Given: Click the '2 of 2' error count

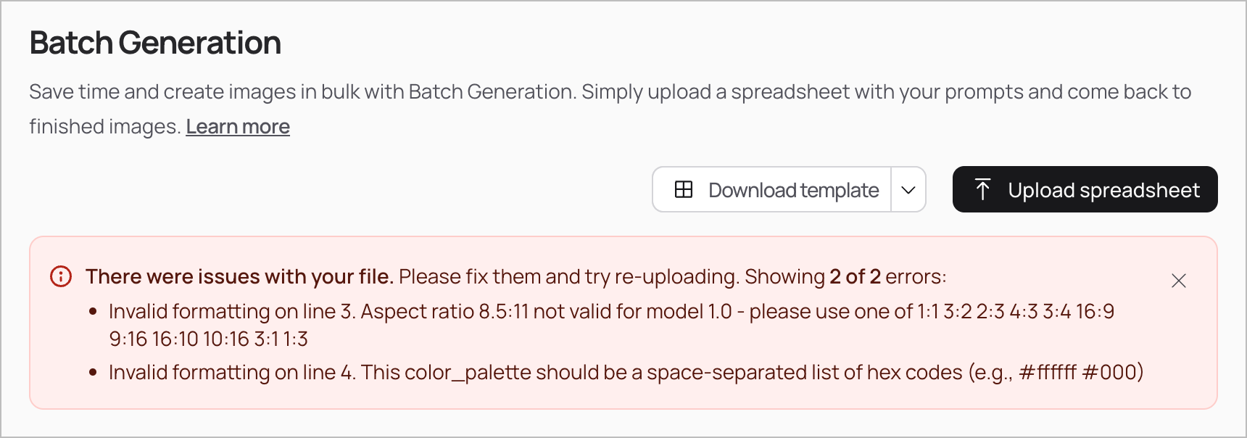Looking at the screenshot, I should pos(855,276).
